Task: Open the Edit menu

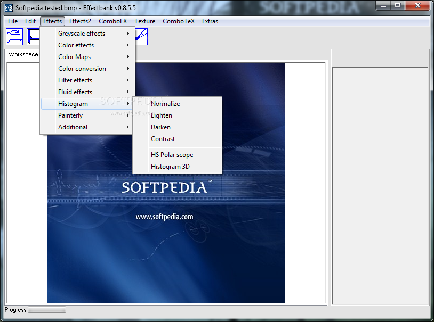Action: click(30, 21)
